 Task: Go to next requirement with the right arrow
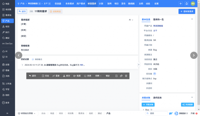coord(194,55)
